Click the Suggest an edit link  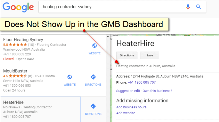coord(128,91)
